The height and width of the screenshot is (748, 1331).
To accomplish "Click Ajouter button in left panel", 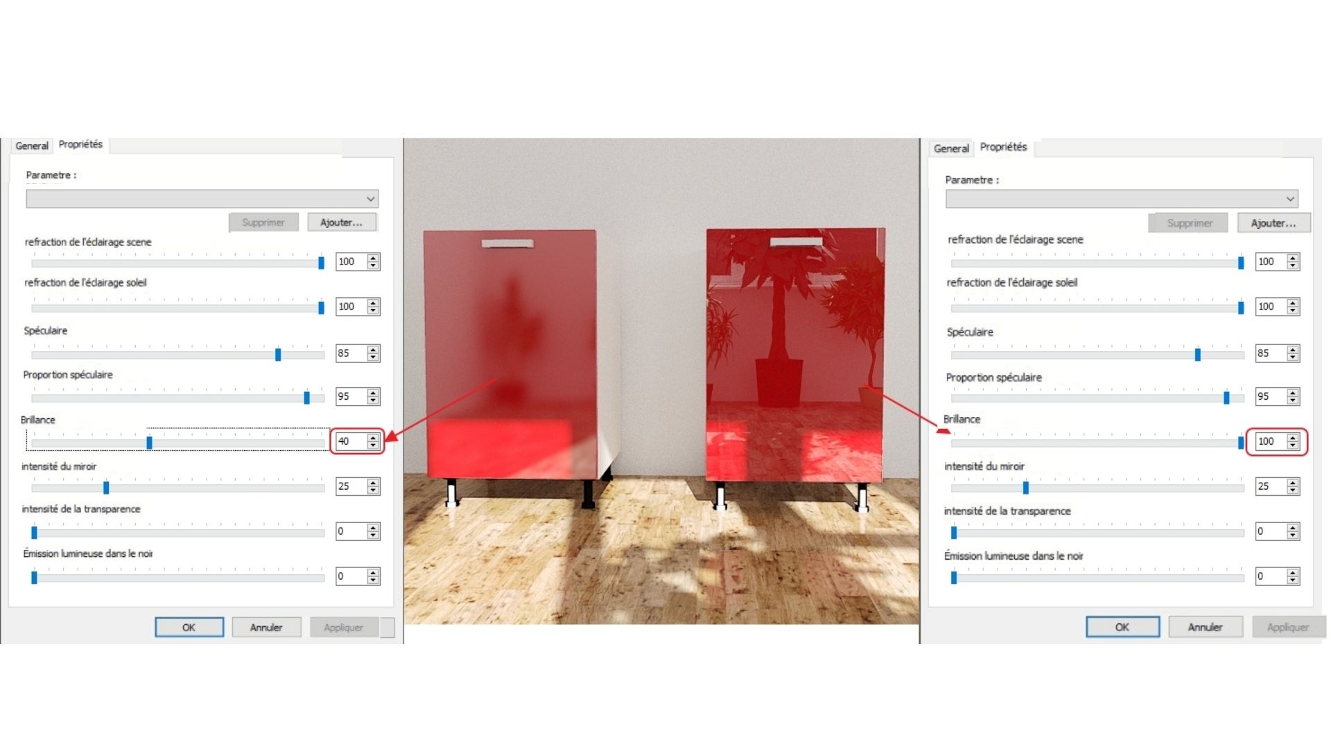I will (341, 222).
